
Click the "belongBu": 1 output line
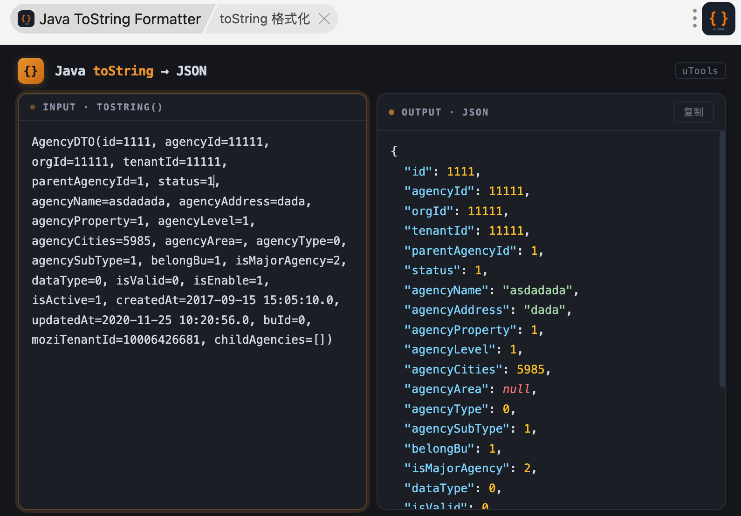click(453, 448)
